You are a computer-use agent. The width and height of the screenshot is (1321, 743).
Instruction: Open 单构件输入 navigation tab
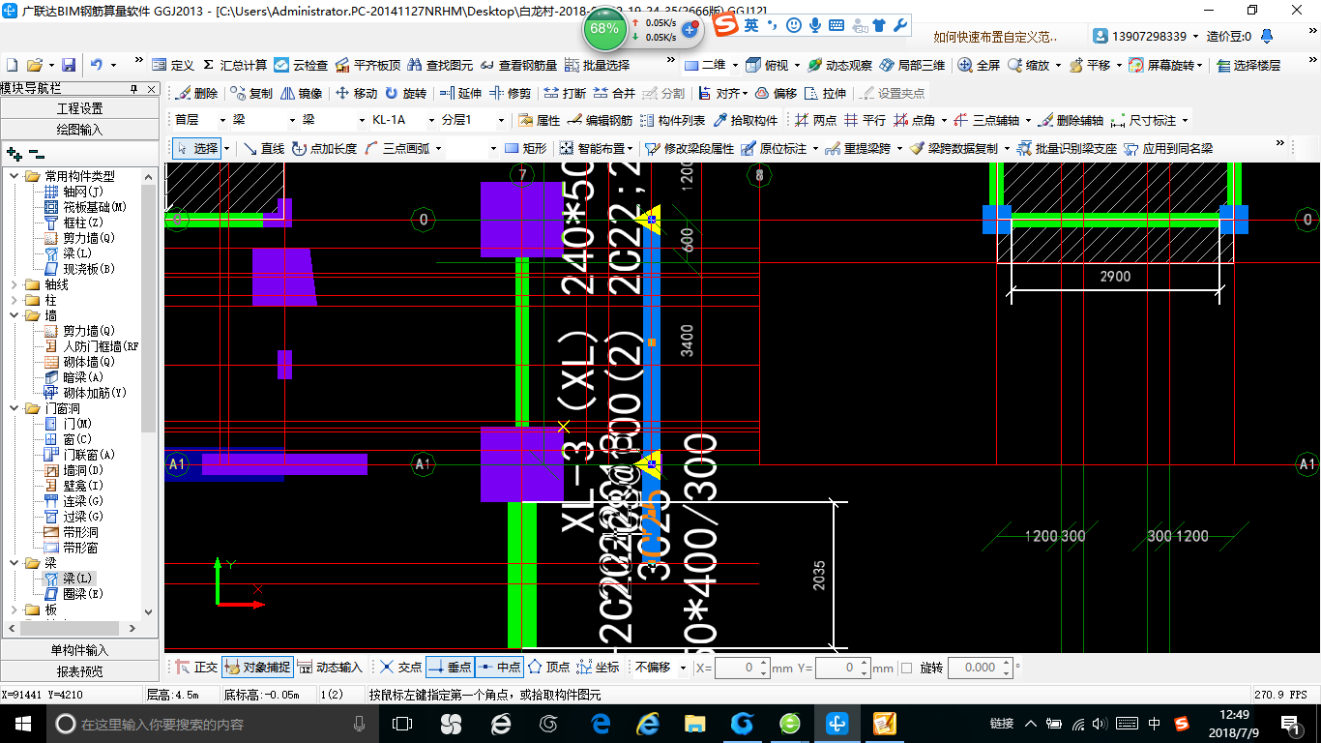[x=79, y=650]
